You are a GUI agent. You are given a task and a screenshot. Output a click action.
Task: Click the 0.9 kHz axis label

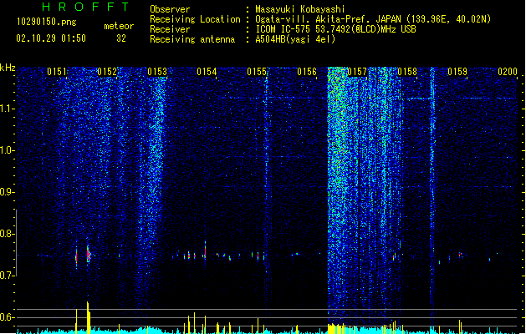coord(8,192)
